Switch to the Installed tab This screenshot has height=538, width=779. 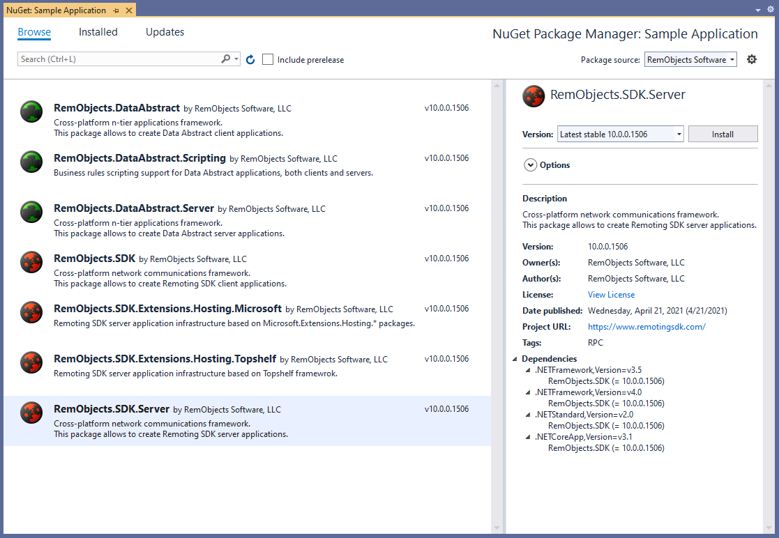click(98, 32)
